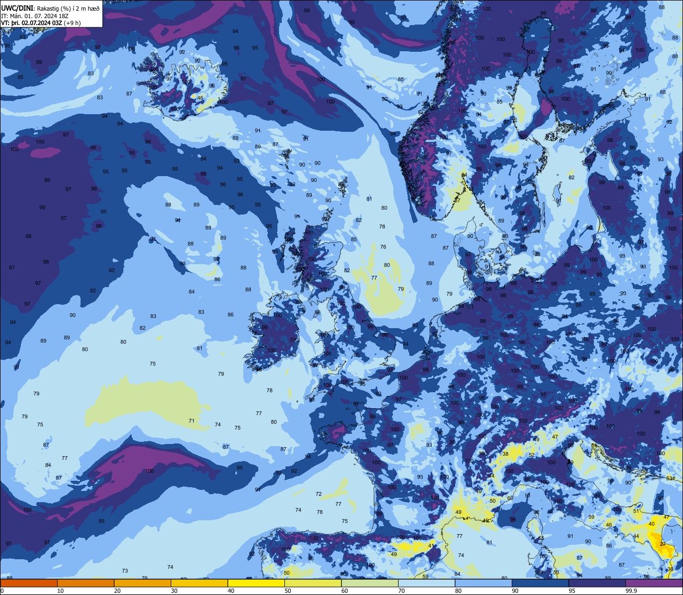The width and height of the screenshot is (683, 595).
Task: Click the pale yellow 50–60 legend swatch
Action: tap(313, 583)
